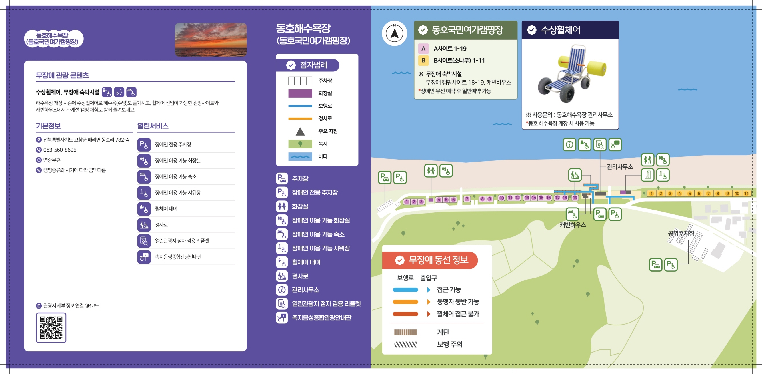Click the north compass icon on the map
This screenshot has height=374, width=762.
tap(394, 33)
